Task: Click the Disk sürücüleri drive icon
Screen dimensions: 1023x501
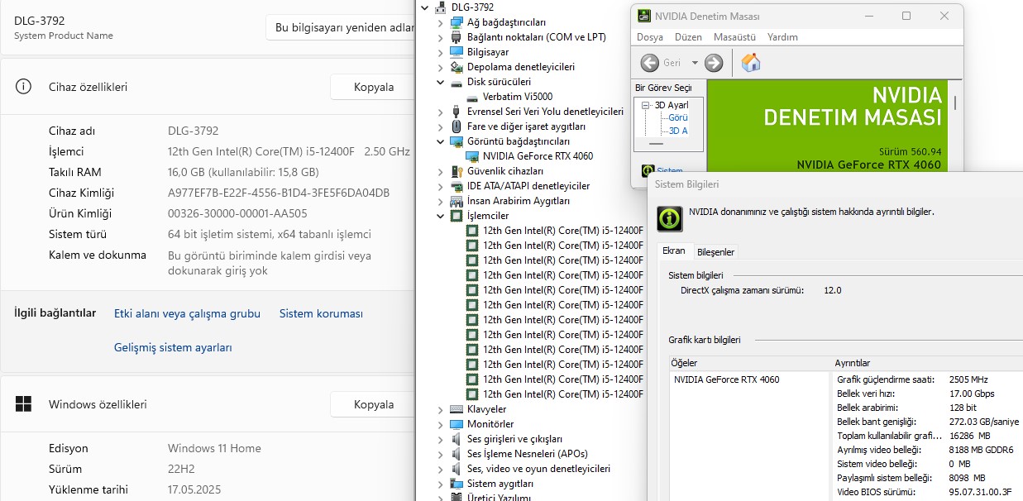Action: (457, 82)
